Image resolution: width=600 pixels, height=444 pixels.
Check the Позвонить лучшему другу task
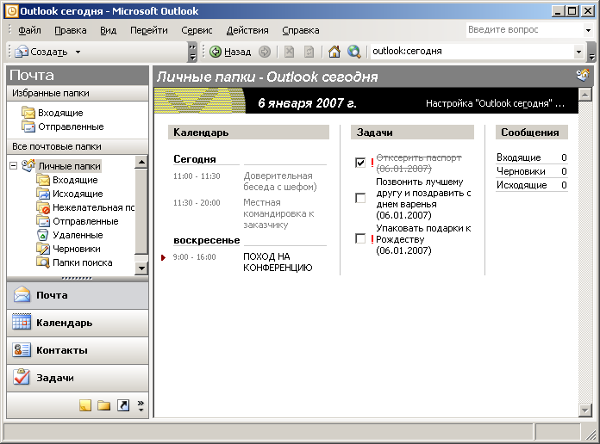click(x=360, y=198)
